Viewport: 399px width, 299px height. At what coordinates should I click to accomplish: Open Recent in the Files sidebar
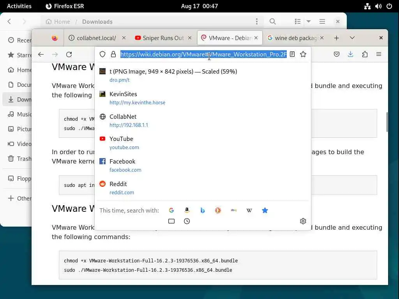point(18,40)
